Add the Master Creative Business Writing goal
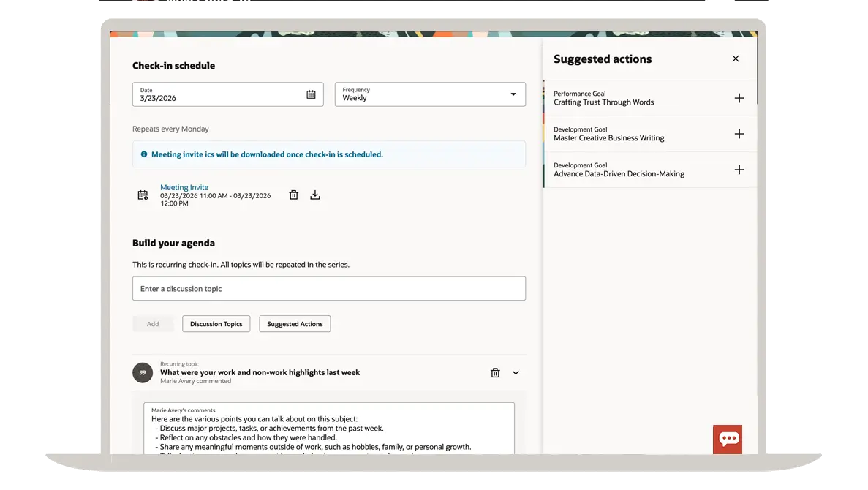 pyautogui.click(x=739, y=134)
